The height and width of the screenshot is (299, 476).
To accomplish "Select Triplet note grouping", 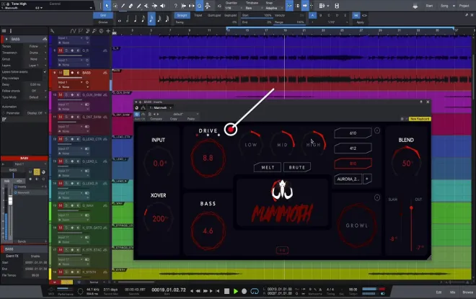I will click(198, 15).
